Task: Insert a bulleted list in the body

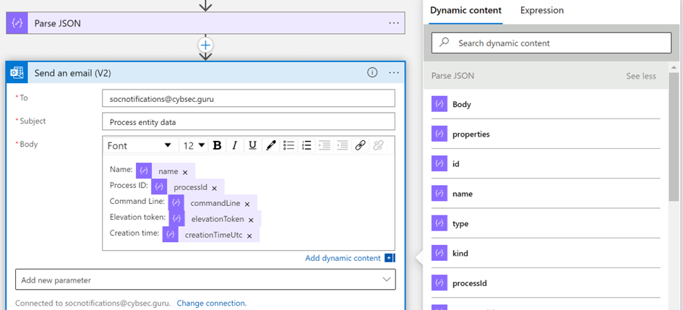Action: point(288,145)
